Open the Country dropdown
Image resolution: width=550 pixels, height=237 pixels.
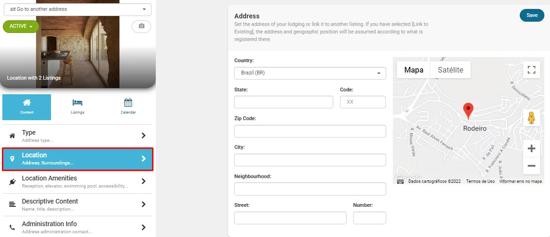[x=310, y=74]
